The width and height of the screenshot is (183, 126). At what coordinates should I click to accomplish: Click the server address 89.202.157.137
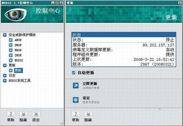click(158, 45)
